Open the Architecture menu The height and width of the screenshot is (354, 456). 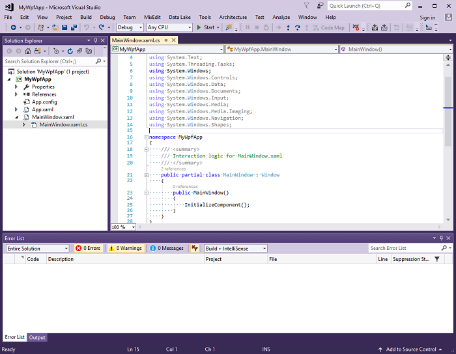pos(233,17)
